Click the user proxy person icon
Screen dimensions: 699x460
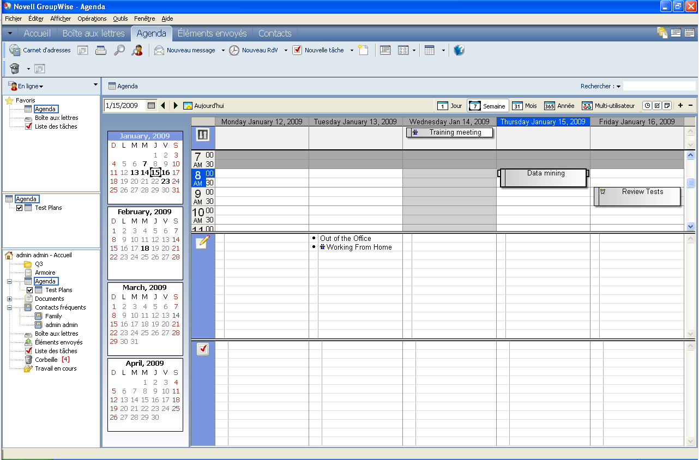[137, 50]
